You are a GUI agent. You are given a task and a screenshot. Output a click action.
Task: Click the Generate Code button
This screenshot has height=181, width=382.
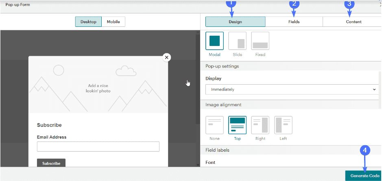coord(363,176)
